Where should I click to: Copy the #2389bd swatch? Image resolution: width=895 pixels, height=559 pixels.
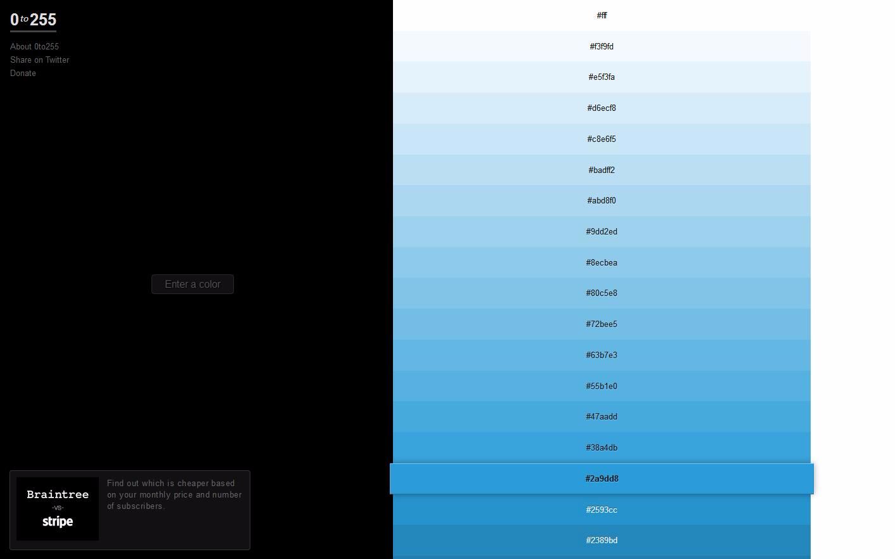pyautogui.click(x=602, y=540)
